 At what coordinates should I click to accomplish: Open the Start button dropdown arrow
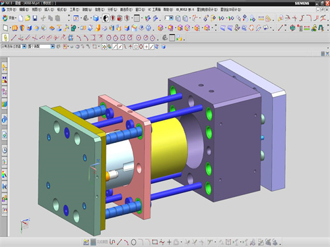(x=16, y=18)
